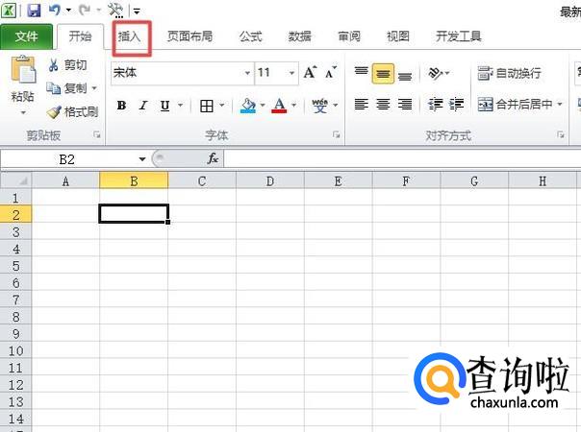581x432 pixels.
Task: Switch to Developer (开发工具) tab
Action: [458, 36]
